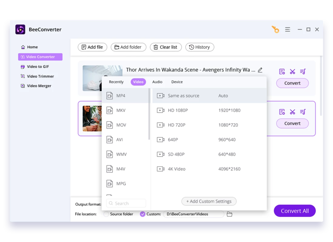Choose 640P resolution
The width and height of the screenshot is (333, 242).
pyautogui.click(x=209, y=139)
